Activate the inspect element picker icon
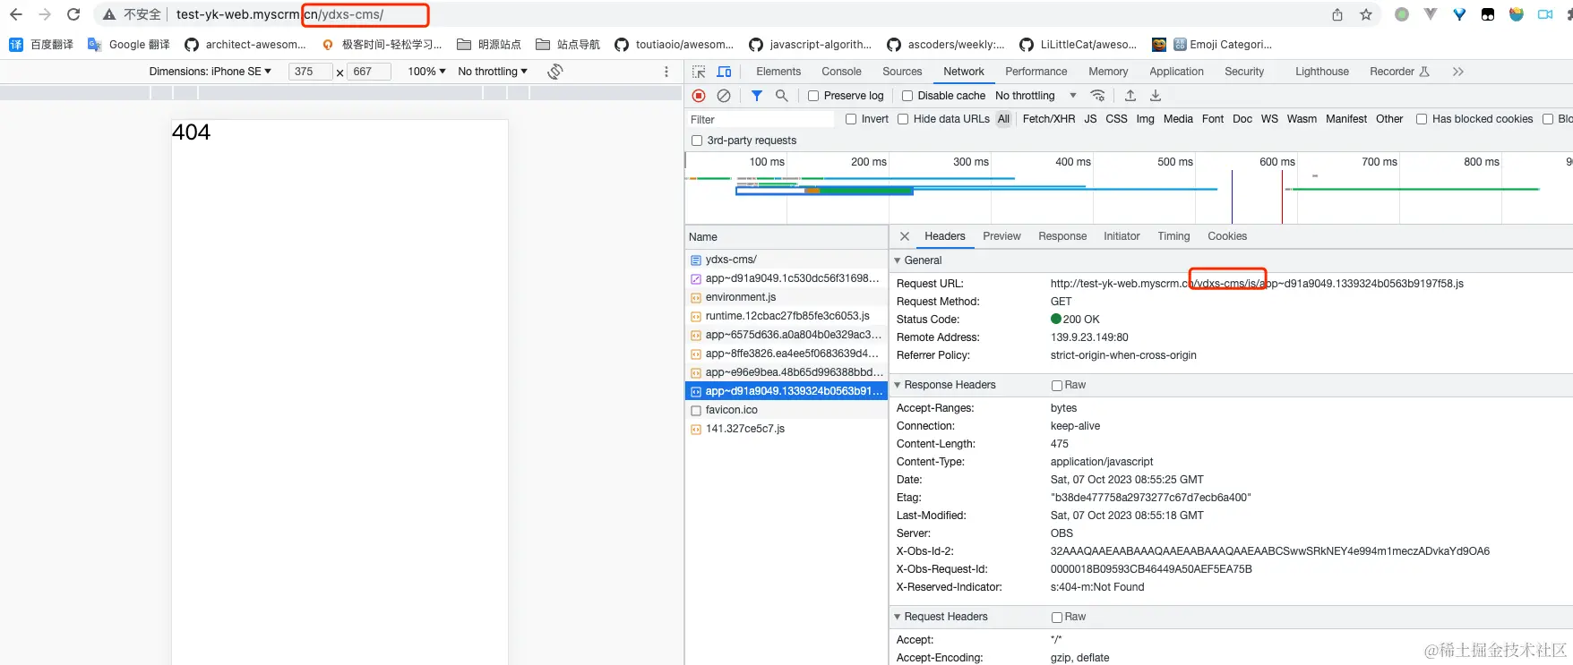 (700, 72)
